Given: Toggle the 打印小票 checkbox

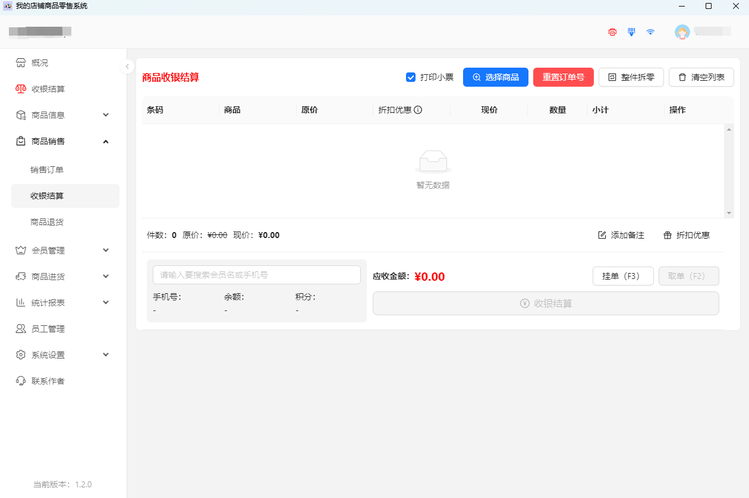Looking at the screenshot, I should (x=410, y=77).
